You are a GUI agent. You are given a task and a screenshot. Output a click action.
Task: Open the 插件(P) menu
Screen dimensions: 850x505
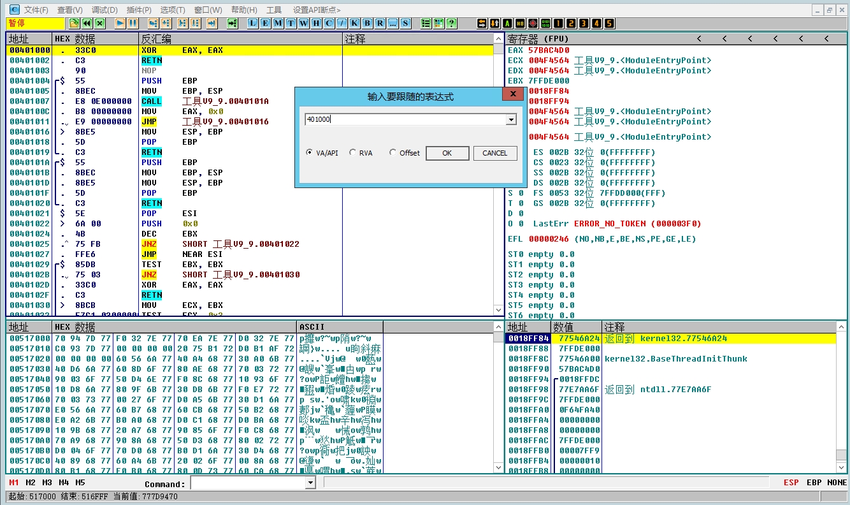pyautogui.click(x=139, y=10)
